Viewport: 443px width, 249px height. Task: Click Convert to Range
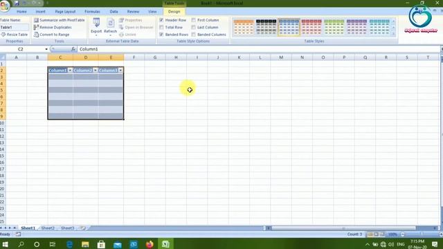click(51, 35)
